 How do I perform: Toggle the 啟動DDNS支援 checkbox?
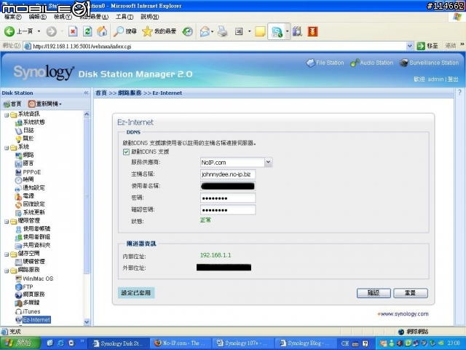tap(126, 152)
